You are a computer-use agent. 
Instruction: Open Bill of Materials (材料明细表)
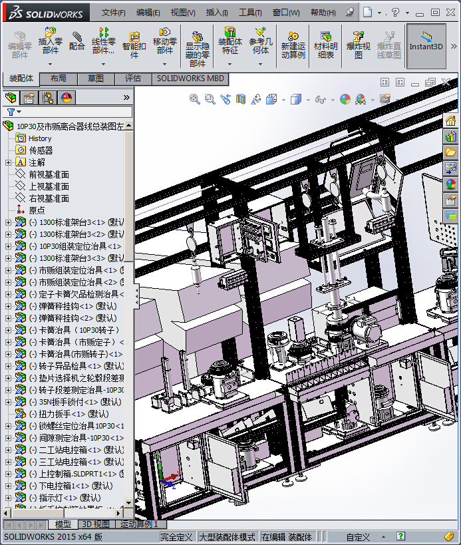tap(325, 45)
